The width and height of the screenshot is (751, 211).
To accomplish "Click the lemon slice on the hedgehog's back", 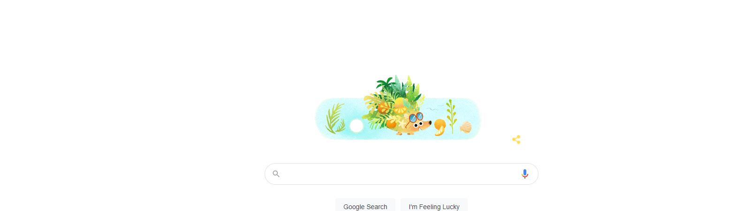I will click(400, 109).
